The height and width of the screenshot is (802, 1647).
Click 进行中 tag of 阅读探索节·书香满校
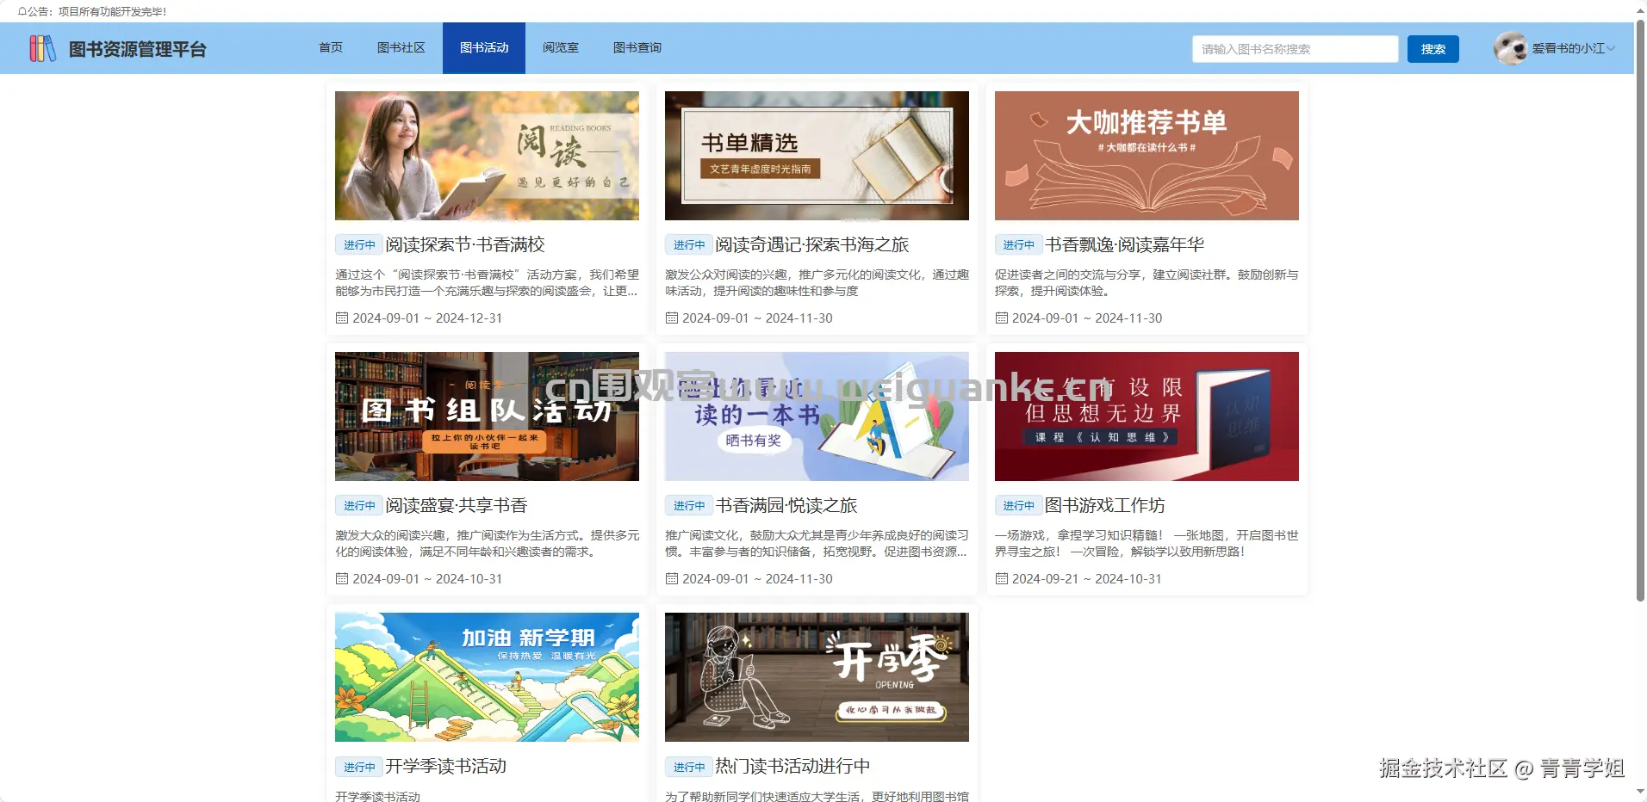359,245
